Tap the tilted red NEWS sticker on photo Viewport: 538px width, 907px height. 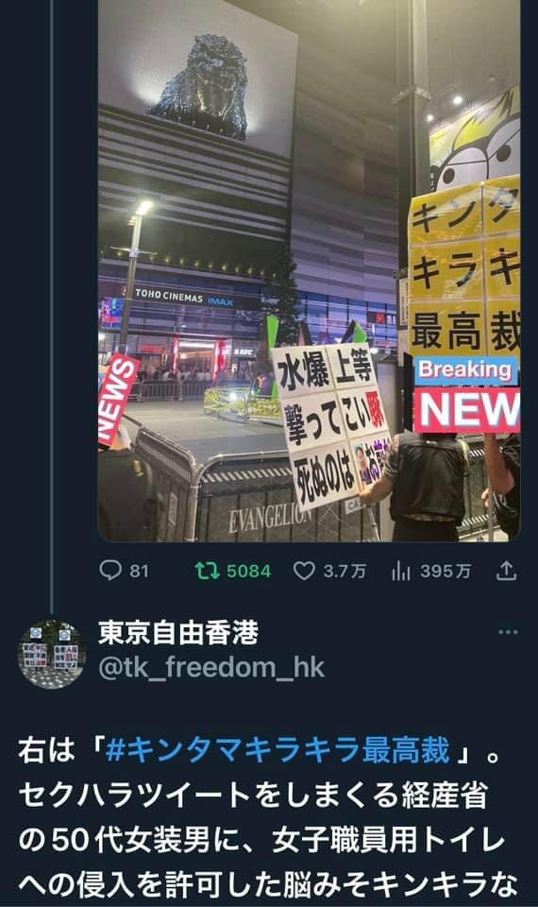(x=118, y=400)
